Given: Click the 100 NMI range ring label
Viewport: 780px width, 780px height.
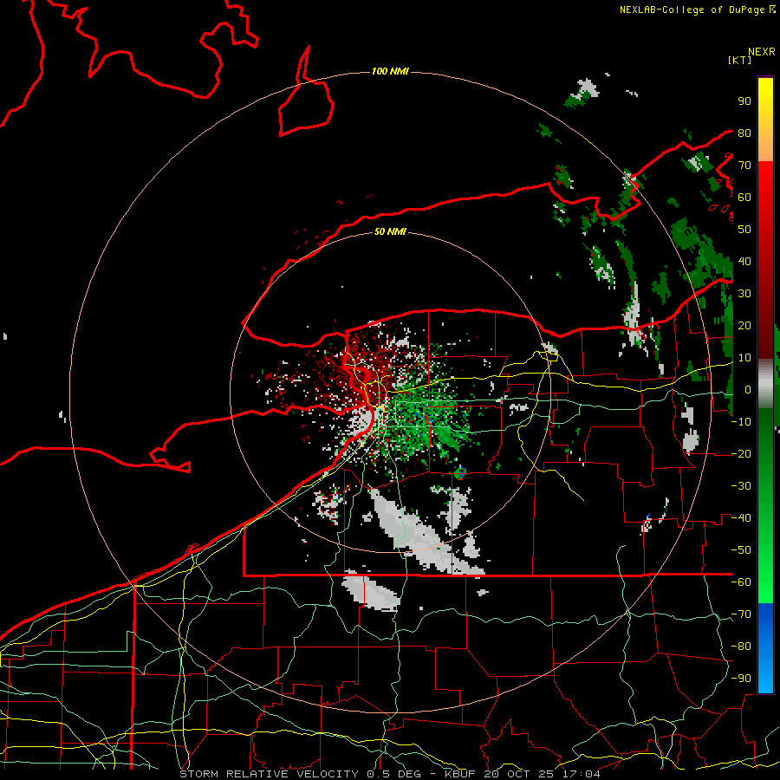Looking at the screenshot, I should (x=390, y=71).
